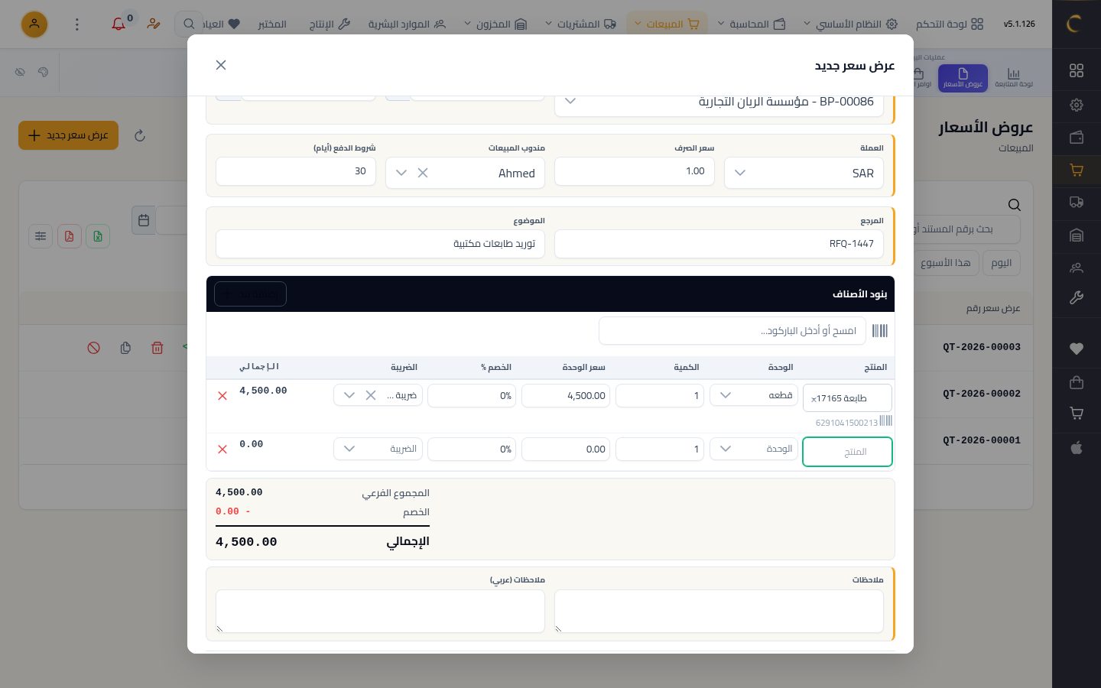1101x688 pixels.
Task: Open the calendar date picker
Action: 144,220
